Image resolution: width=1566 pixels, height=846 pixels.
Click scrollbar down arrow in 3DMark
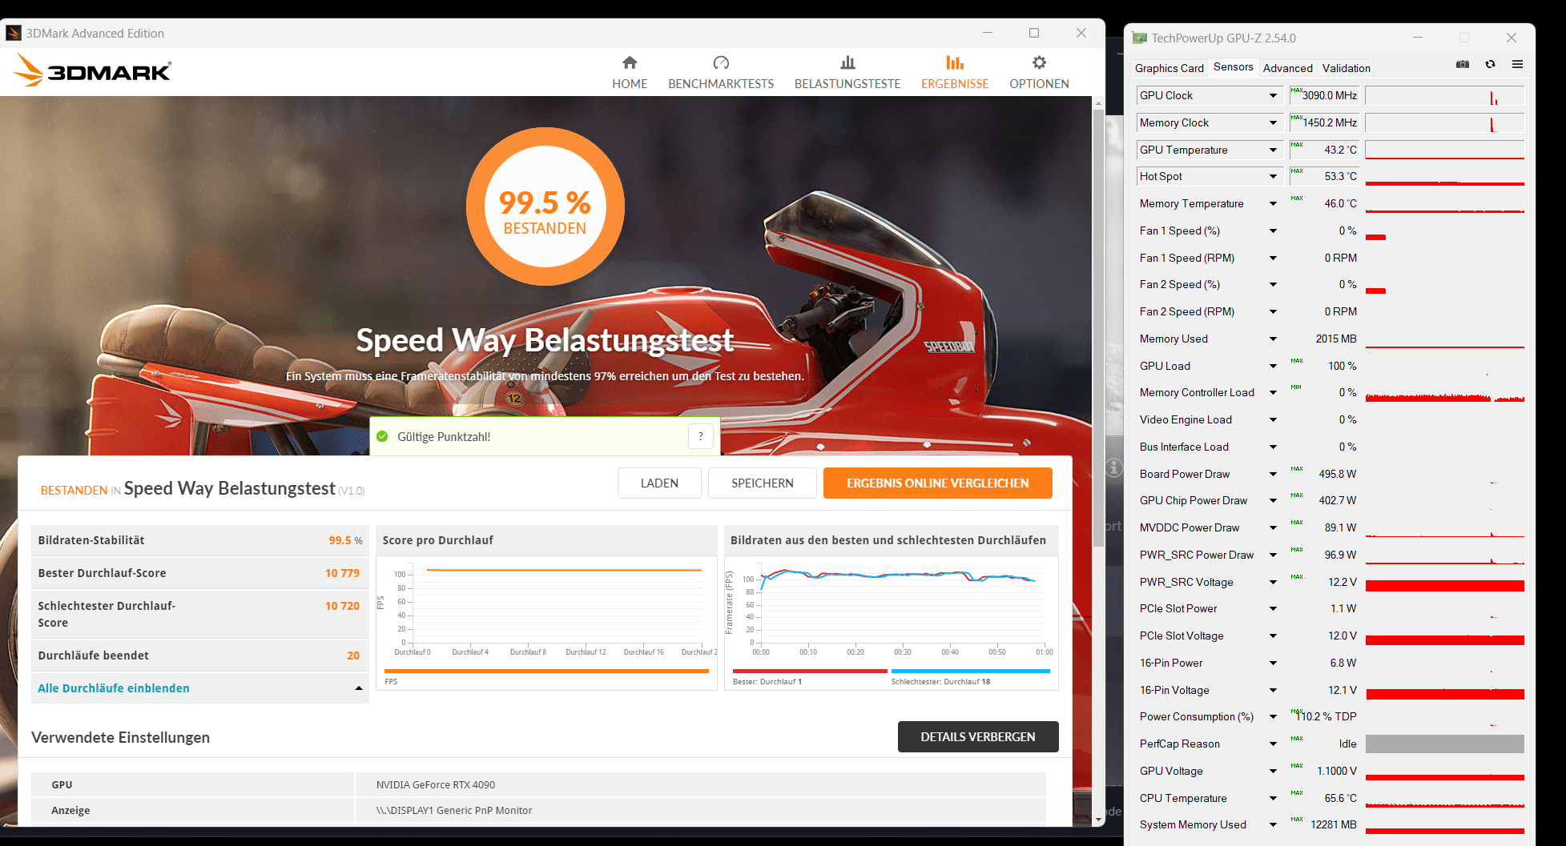(1098, 820)
